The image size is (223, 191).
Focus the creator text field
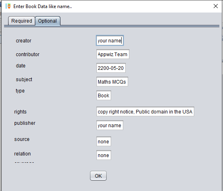pos(110,40)
